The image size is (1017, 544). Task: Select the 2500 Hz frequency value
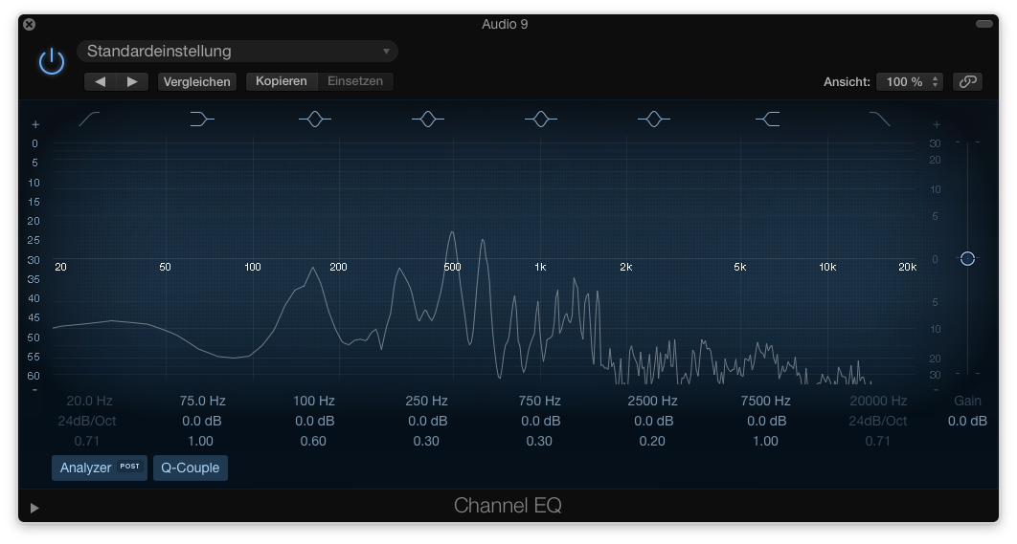click(652, 401)
